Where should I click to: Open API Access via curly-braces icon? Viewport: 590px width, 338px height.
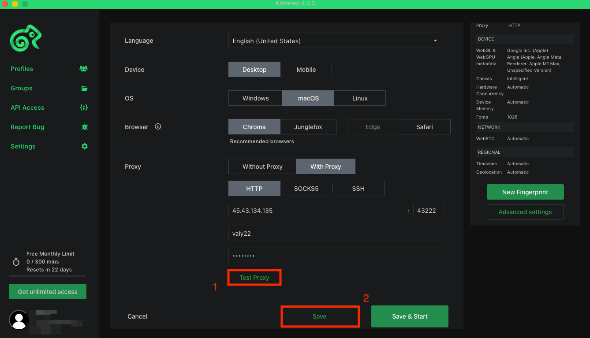(x=84, y=108)
